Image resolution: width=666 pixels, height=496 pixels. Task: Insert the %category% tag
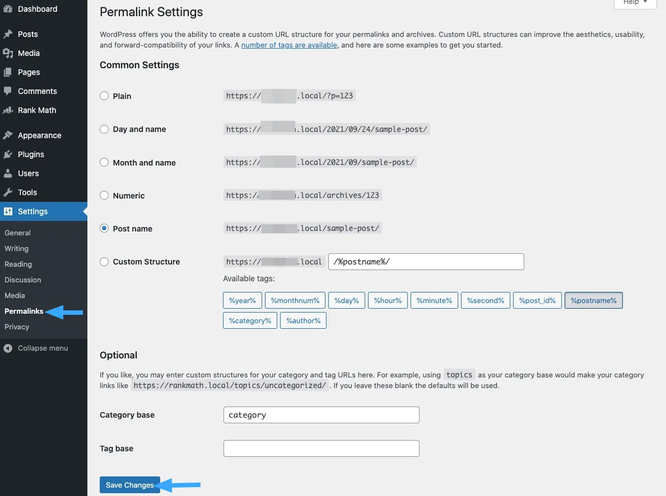249,320
